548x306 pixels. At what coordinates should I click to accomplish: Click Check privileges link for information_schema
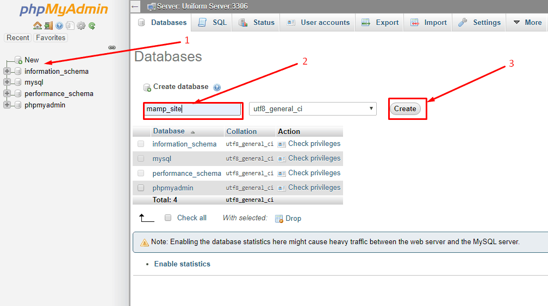(314, 144)
